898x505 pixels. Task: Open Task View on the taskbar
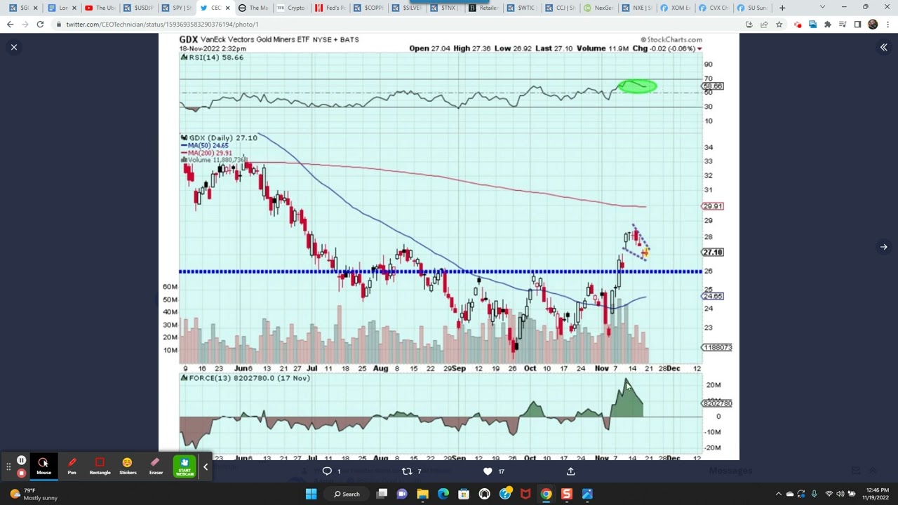(382, 494)
